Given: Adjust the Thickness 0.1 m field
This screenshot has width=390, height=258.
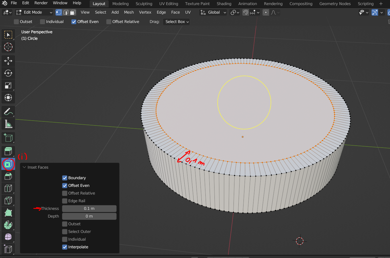Looking at the screenshot, I should pos(89,209).
